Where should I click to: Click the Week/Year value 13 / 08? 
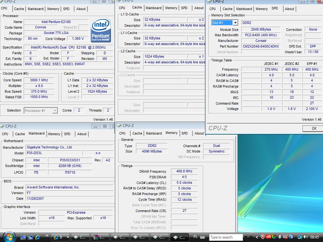(313, 52)
